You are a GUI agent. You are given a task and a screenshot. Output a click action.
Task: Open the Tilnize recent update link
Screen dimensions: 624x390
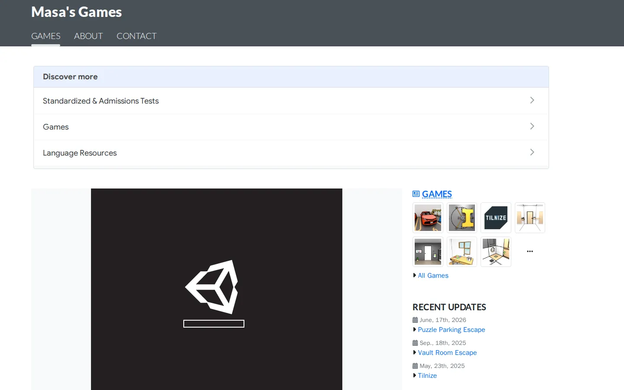click(427, 376)
